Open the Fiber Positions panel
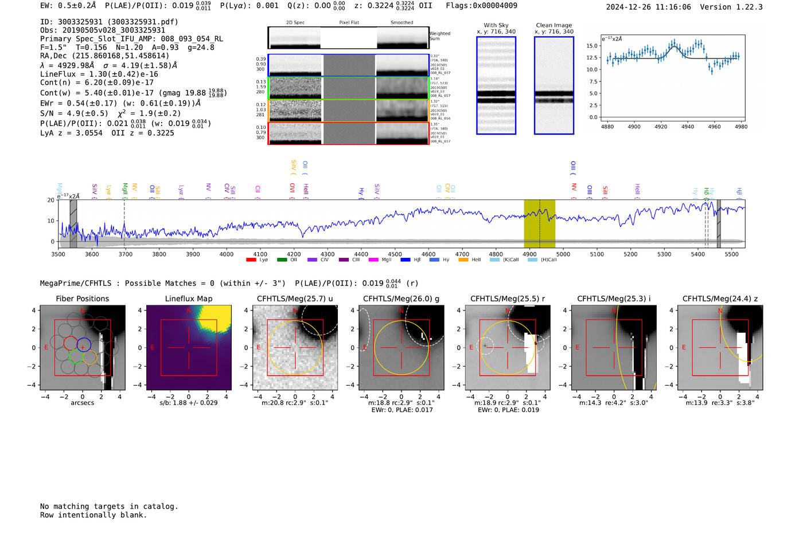This screenshot has width=803, height=546. [83, 348]
